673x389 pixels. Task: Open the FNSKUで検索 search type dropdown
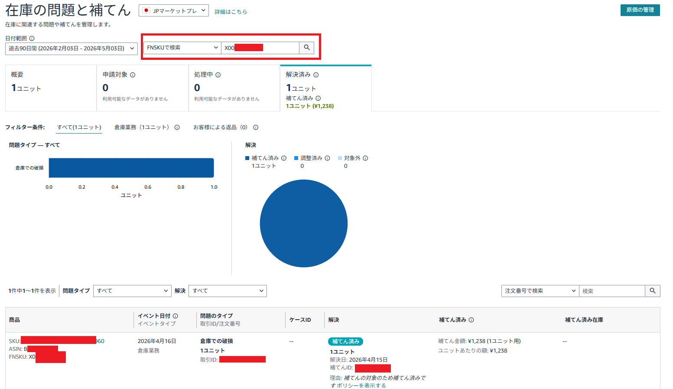pos(182,48)
